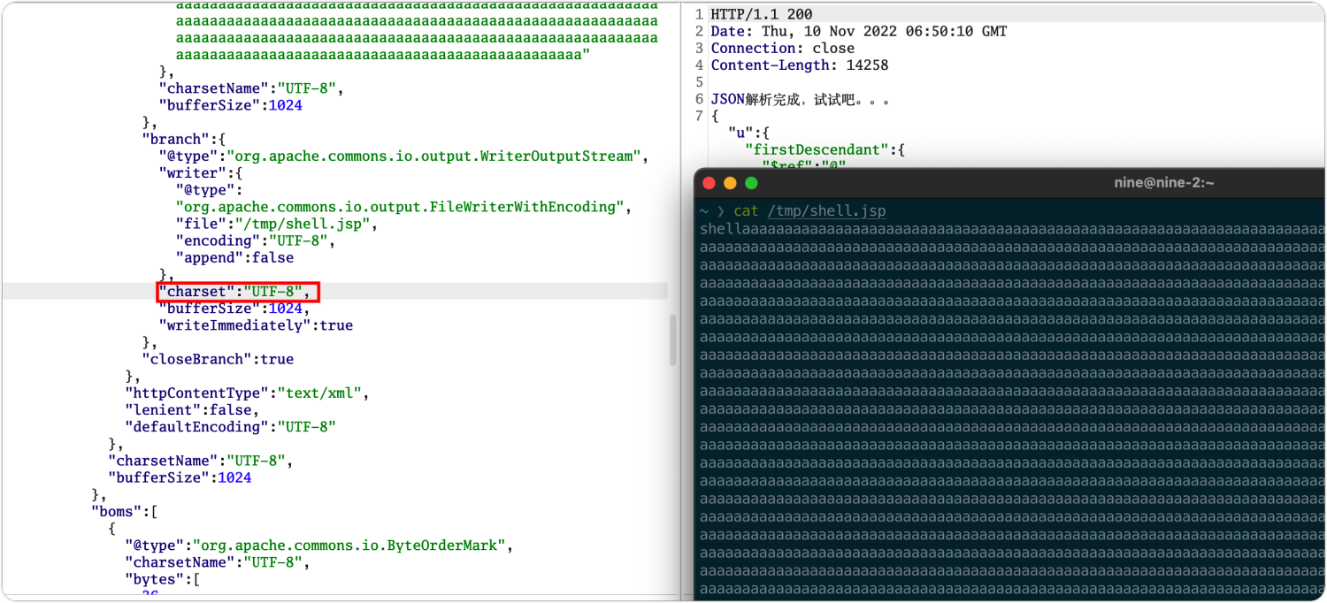Click the "writeImmediately":true line
Viewport: 1327px width, 603px height.
(x=256, y=325)
